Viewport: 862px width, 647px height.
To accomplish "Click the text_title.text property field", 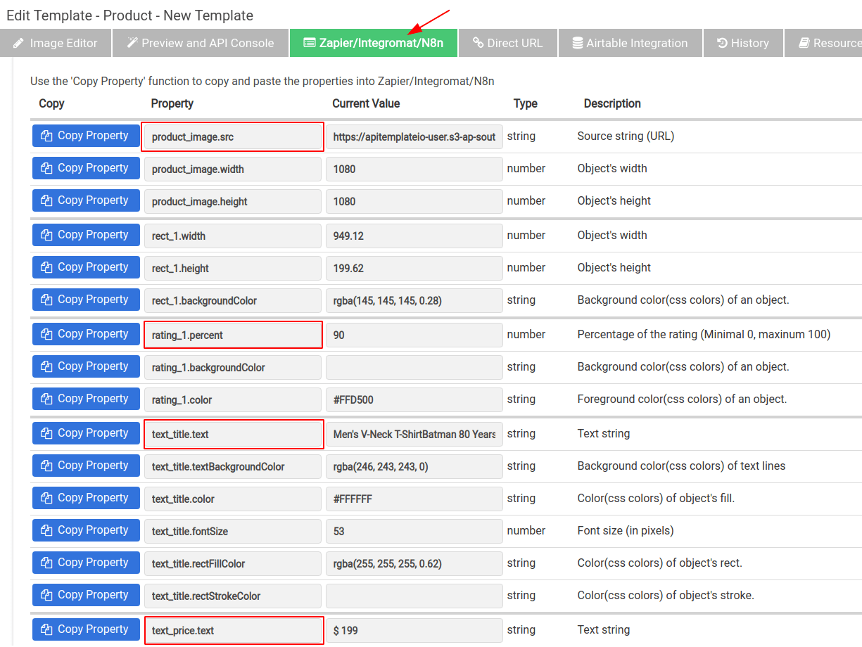I will (233, 435).
